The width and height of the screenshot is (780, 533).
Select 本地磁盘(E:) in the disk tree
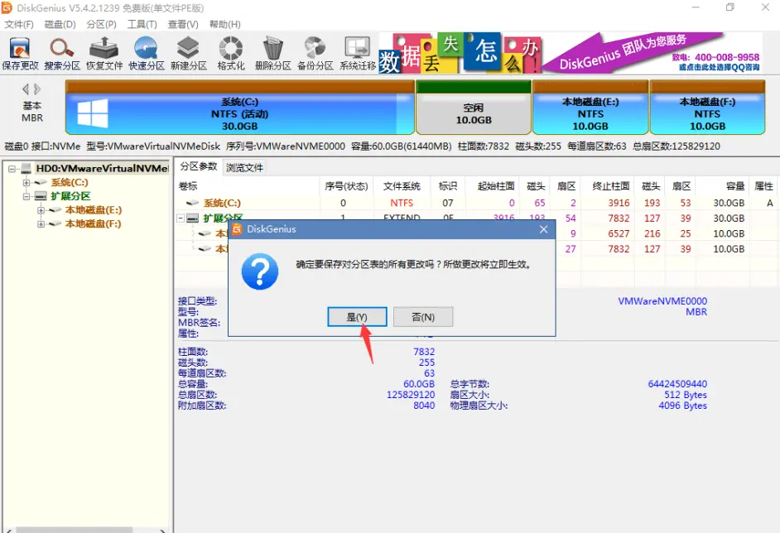tap(93, 210)
